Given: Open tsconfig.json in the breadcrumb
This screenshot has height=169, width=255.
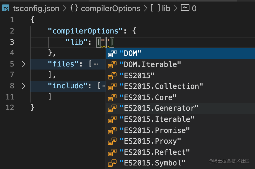Looking at the screenshot, I should [x=36, y=8].
